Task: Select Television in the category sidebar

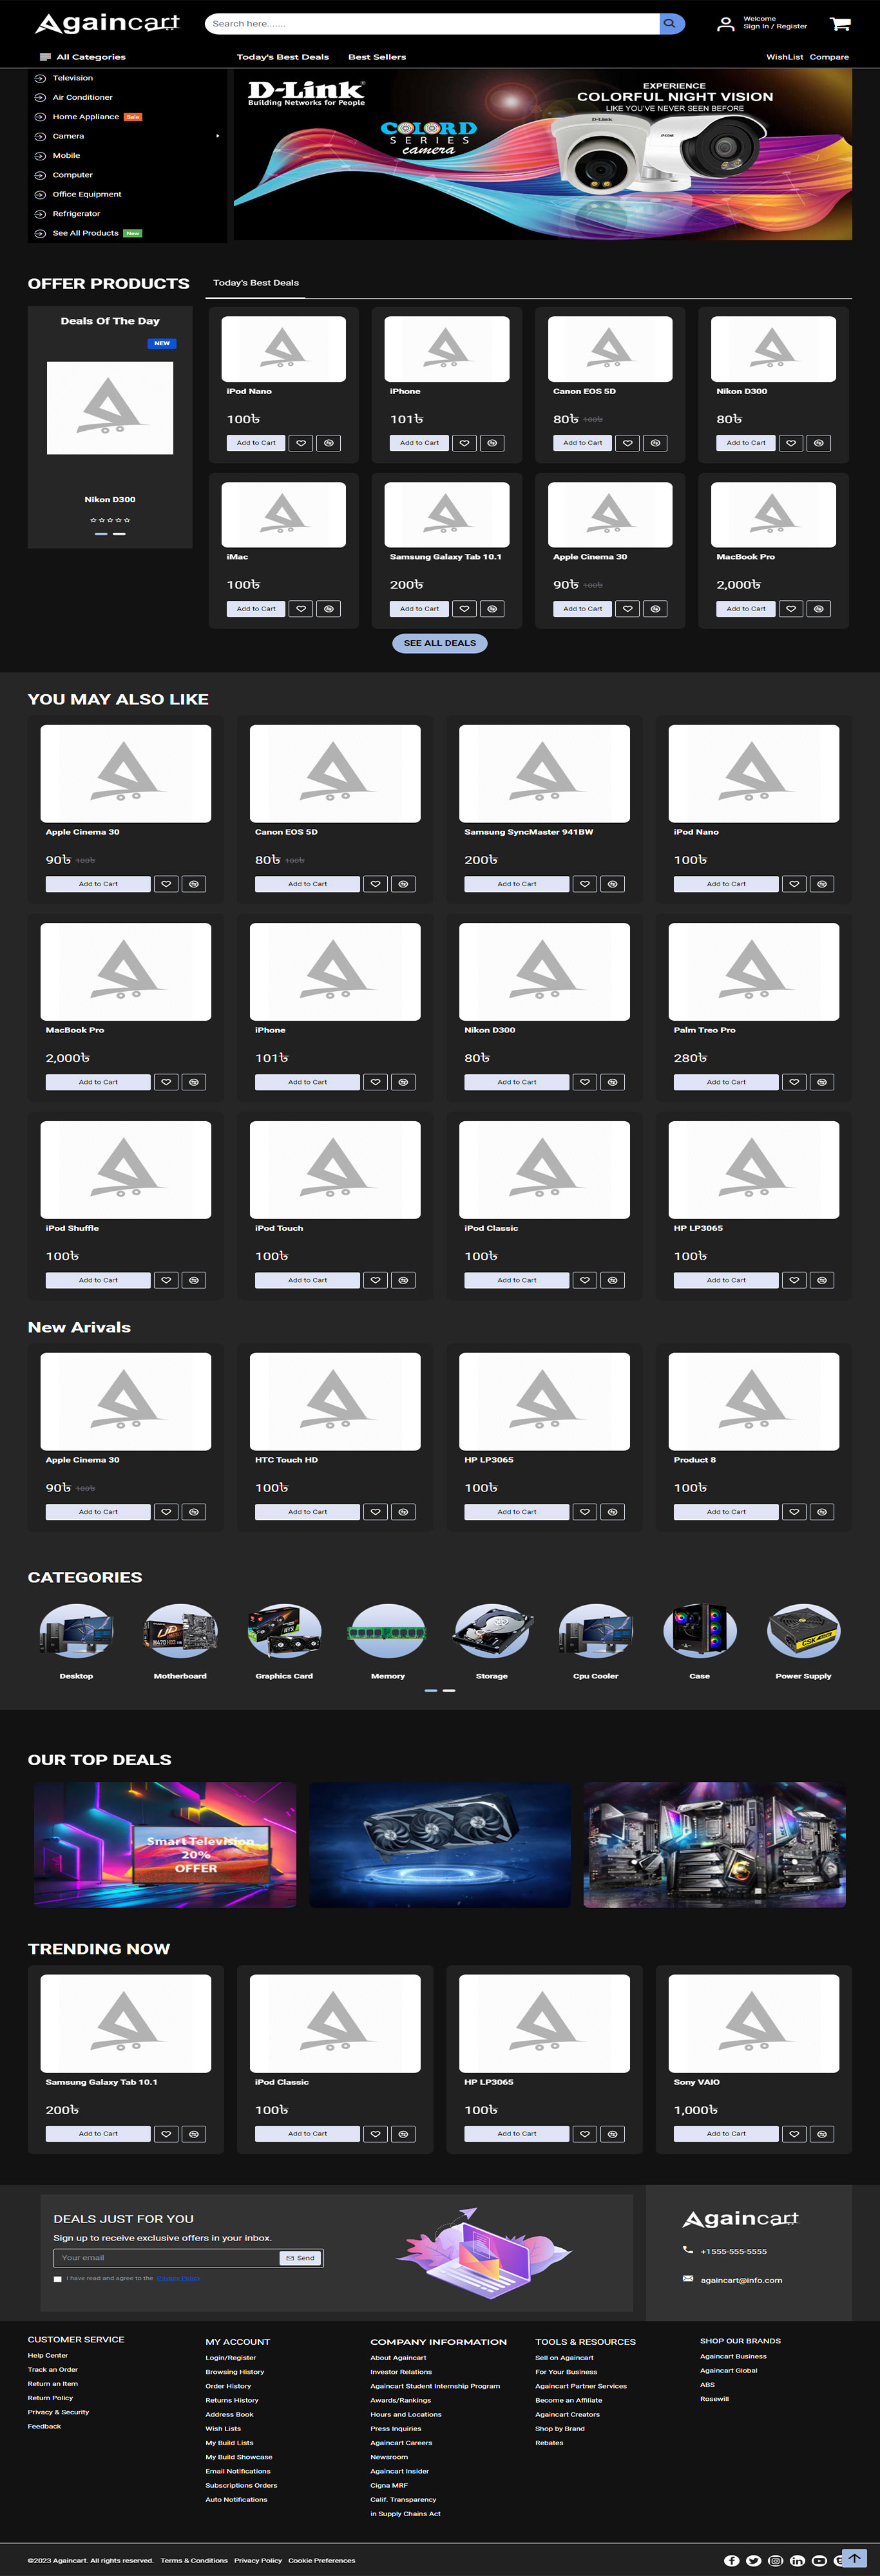Action: (x=72, y=78)
